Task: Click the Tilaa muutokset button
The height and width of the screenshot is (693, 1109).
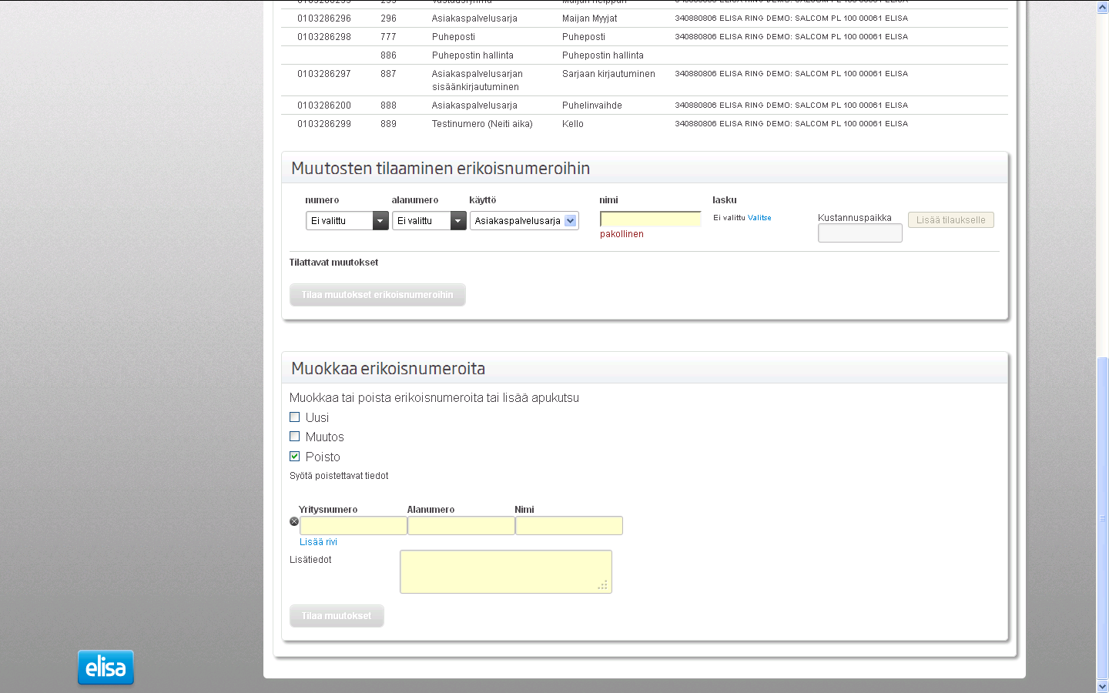Action: (x=337, y=616)
